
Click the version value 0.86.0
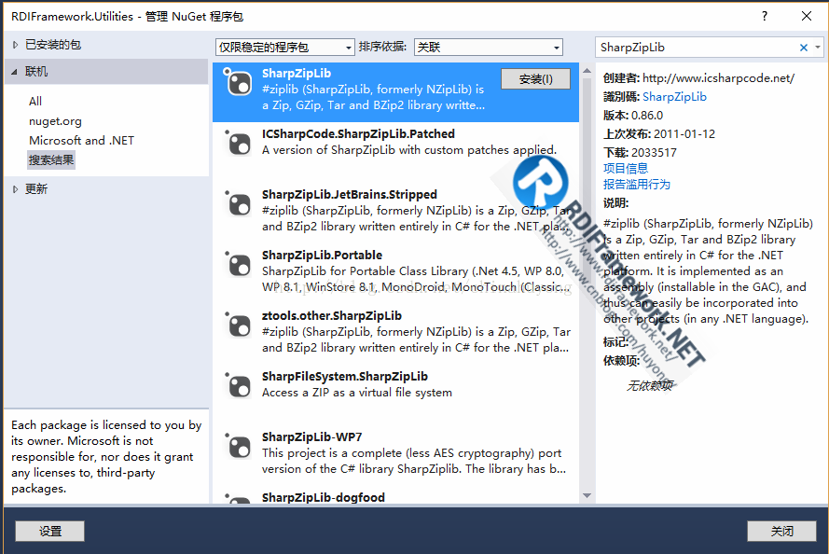click(x=647, y=116)
